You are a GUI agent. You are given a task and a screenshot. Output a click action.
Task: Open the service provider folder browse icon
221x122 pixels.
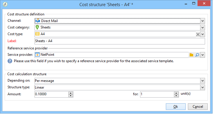[191, 55]
